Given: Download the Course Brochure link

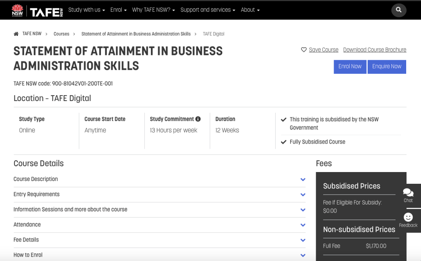Looking at the screenshot, I should click(375, 50).
